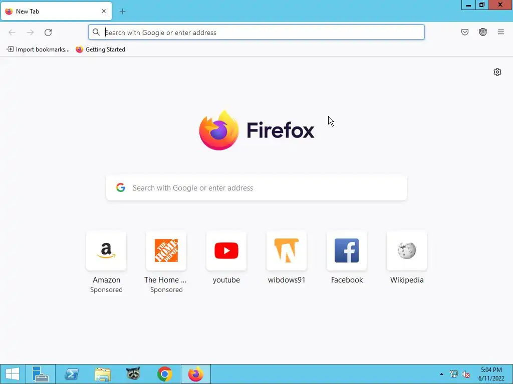This screenshot has height=384, width=513.
Task: Open the taskbar clock and date
Action: click(x=491, y=374)
